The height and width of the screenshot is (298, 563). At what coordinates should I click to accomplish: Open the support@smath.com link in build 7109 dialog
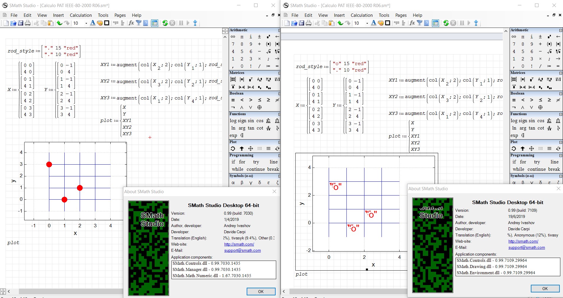tap(526, 248)
